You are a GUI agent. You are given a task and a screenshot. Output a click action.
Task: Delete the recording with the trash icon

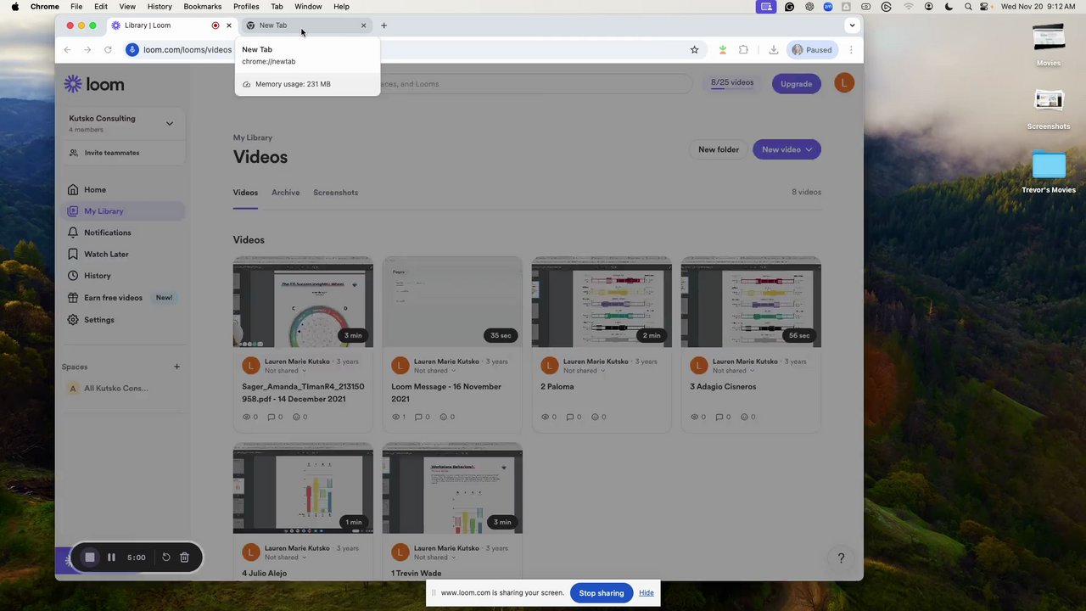pyautogui.click(x=184, y=558)
